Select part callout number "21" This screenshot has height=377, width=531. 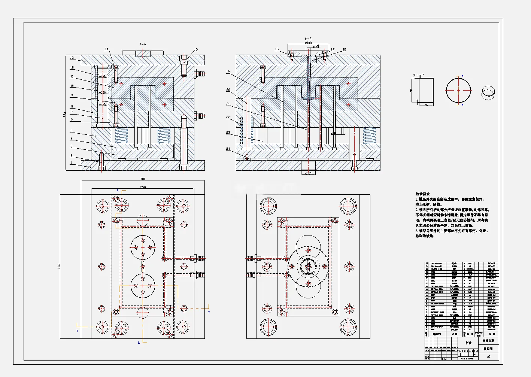coord(228,104)
